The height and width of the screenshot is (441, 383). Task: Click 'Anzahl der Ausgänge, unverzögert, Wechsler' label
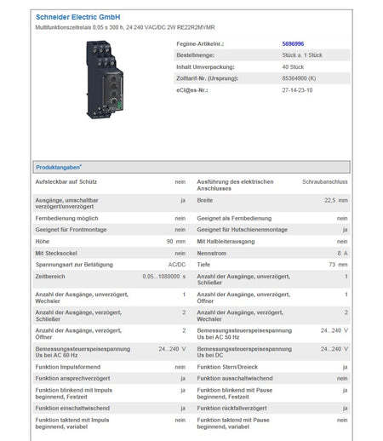[82, 298]
